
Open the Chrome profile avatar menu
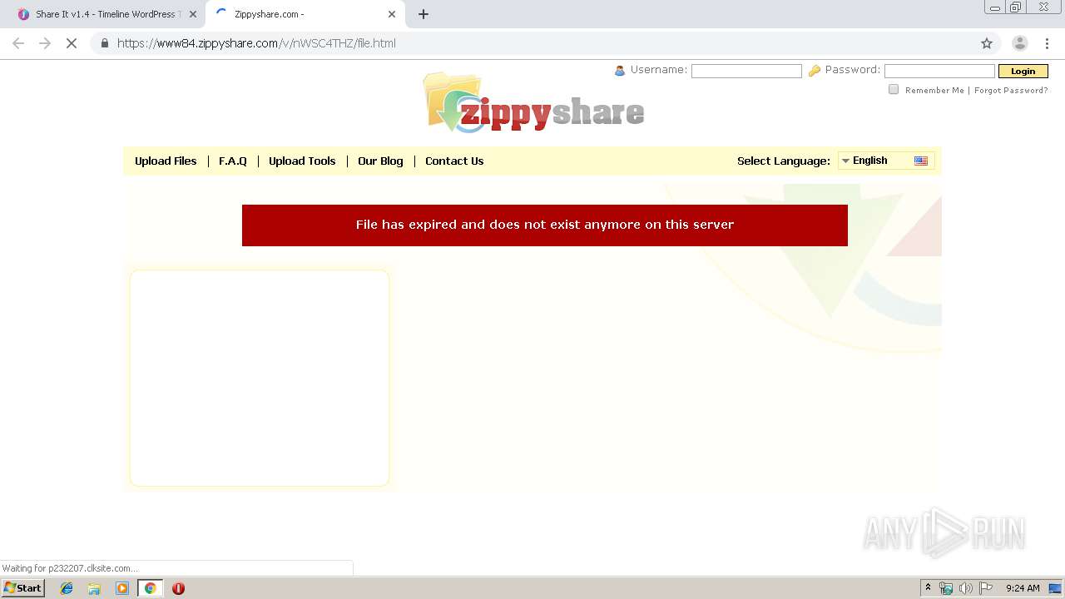1019,43
